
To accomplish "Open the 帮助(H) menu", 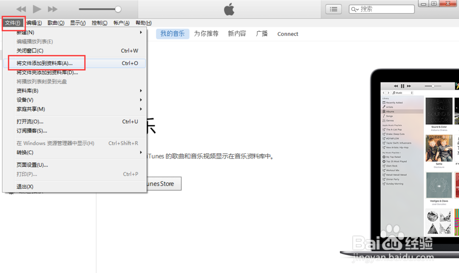I will 143,23.
